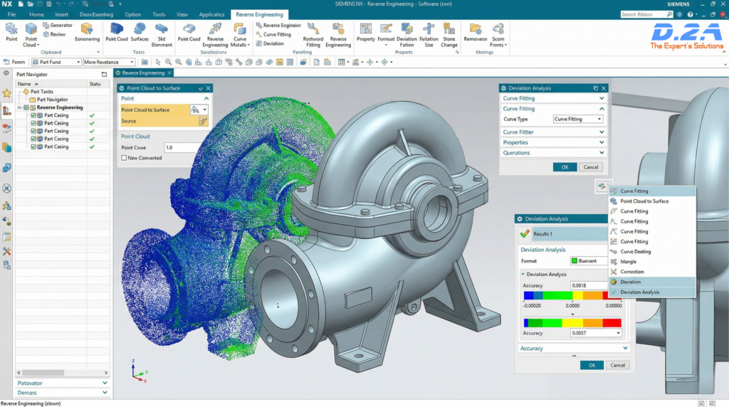Screen dimensions: 729x407
Task: Open the Part Fund dropdown
Action: tap(56, 62)
